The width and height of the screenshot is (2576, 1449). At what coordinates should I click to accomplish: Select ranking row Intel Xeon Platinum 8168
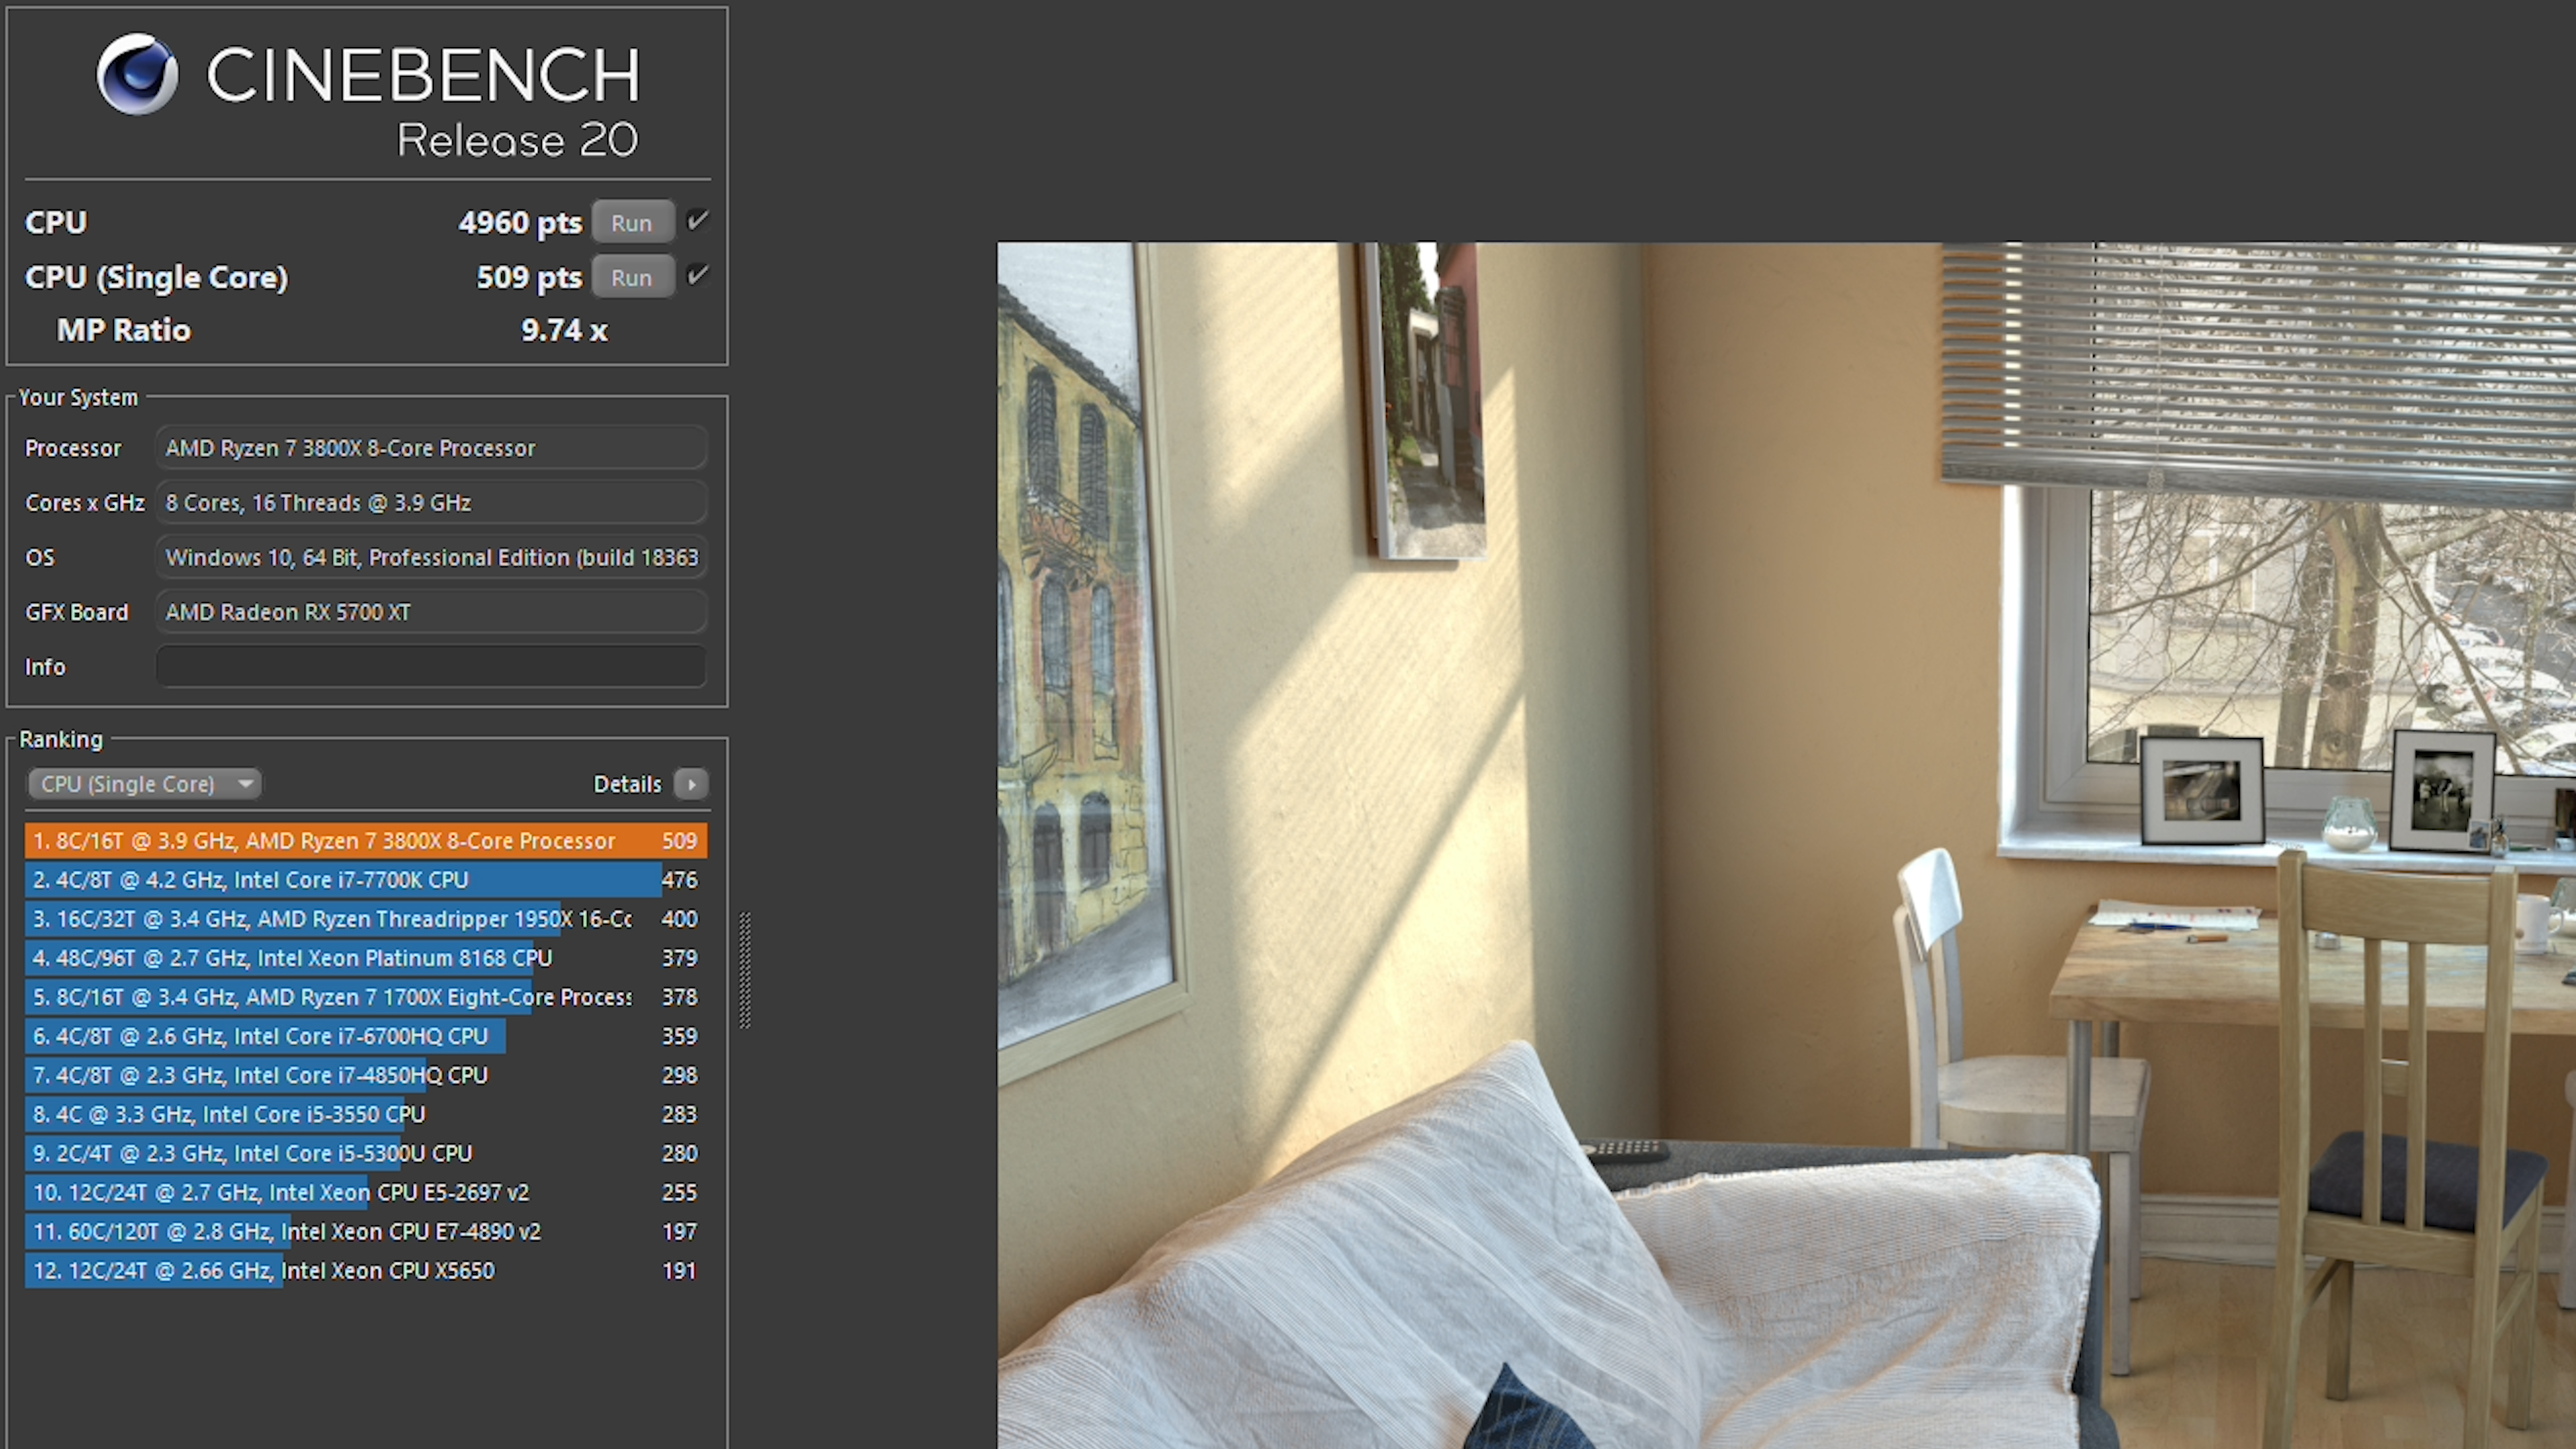(366, 958)
